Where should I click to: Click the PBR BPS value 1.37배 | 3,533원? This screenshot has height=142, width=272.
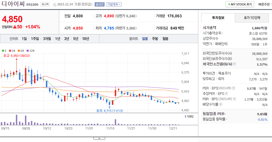(x=256, y=99)
